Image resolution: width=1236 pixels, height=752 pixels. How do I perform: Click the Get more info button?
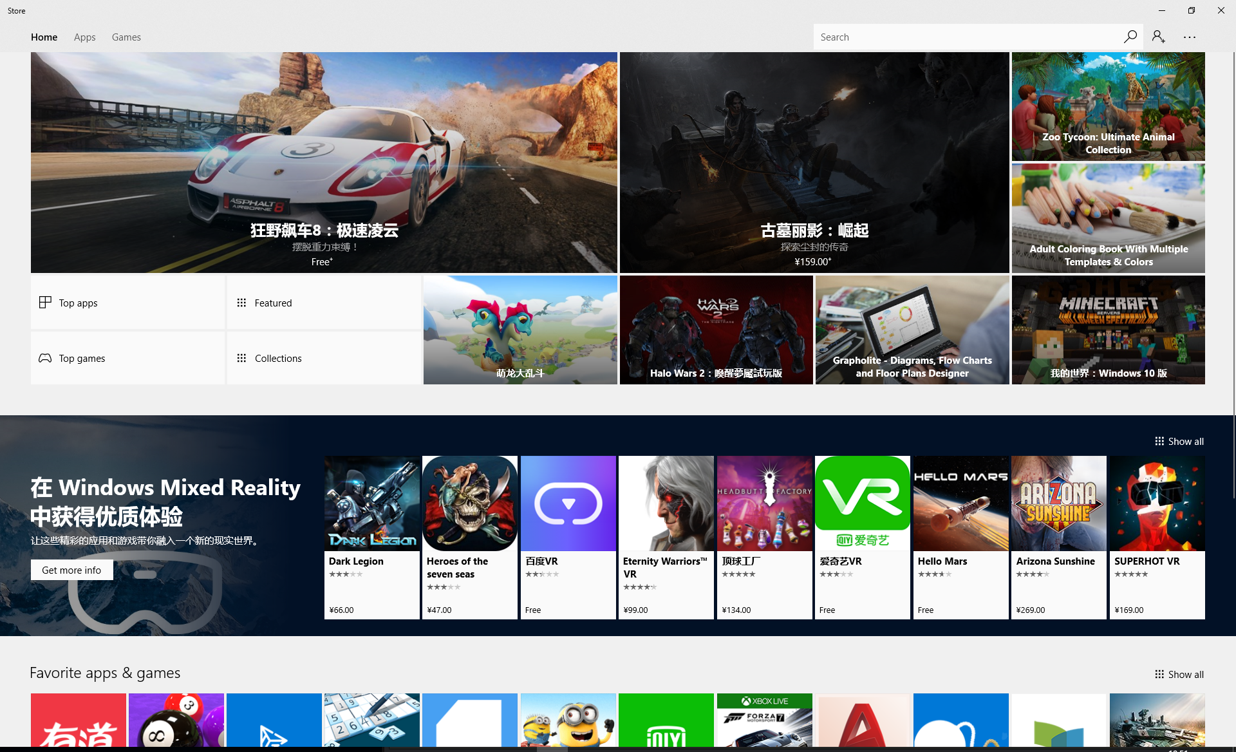coord(71,570)
